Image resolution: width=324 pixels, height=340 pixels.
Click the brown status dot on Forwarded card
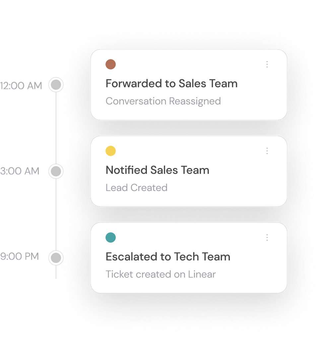pyautogui.click(x=110, y=64)
